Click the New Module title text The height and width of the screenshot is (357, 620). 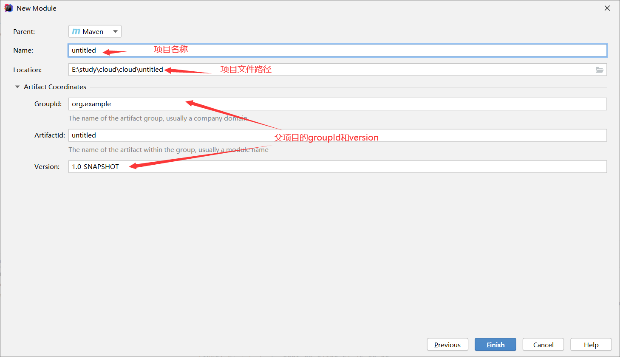coord(37,8)
